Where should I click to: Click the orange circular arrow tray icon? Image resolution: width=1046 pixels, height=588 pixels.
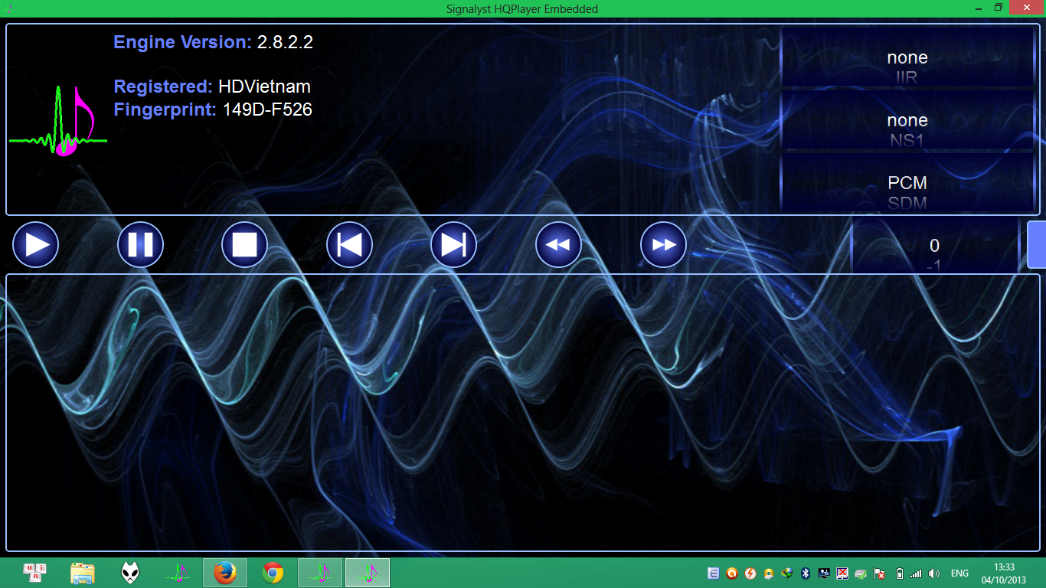click(731, 573)
